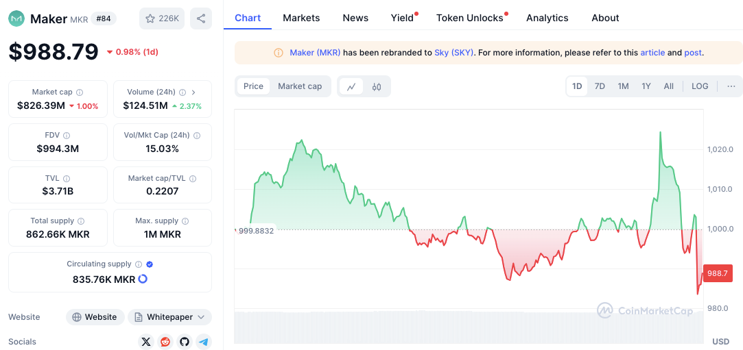
Task: Set chart range to 1D
Action: [x=577, y=86]
